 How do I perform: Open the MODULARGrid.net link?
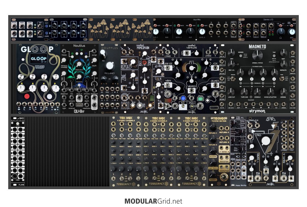153,201
